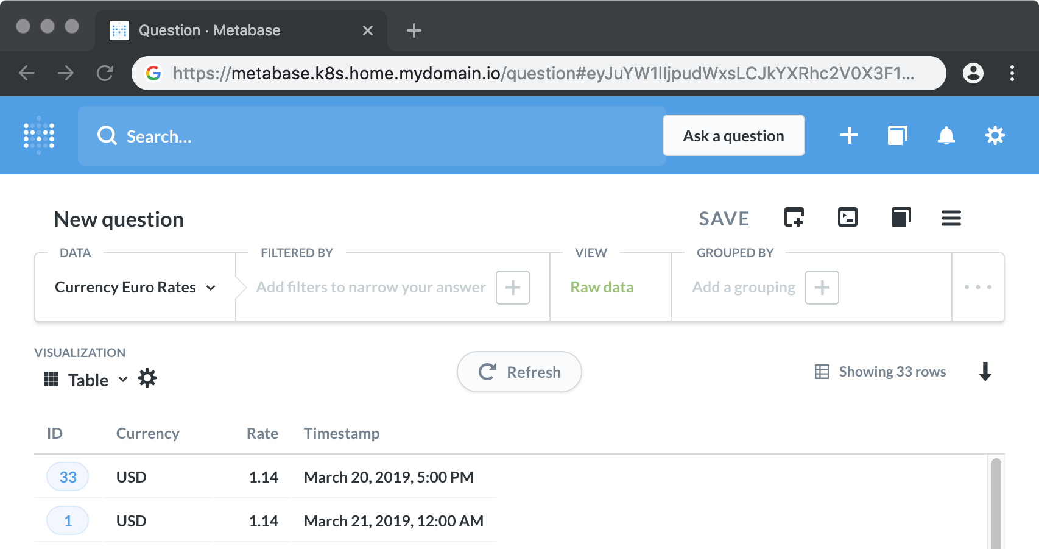Click the March 20, 2019, 5:00 PM cell
This screenshot has width=1039, height=549.
click(389, 477)
